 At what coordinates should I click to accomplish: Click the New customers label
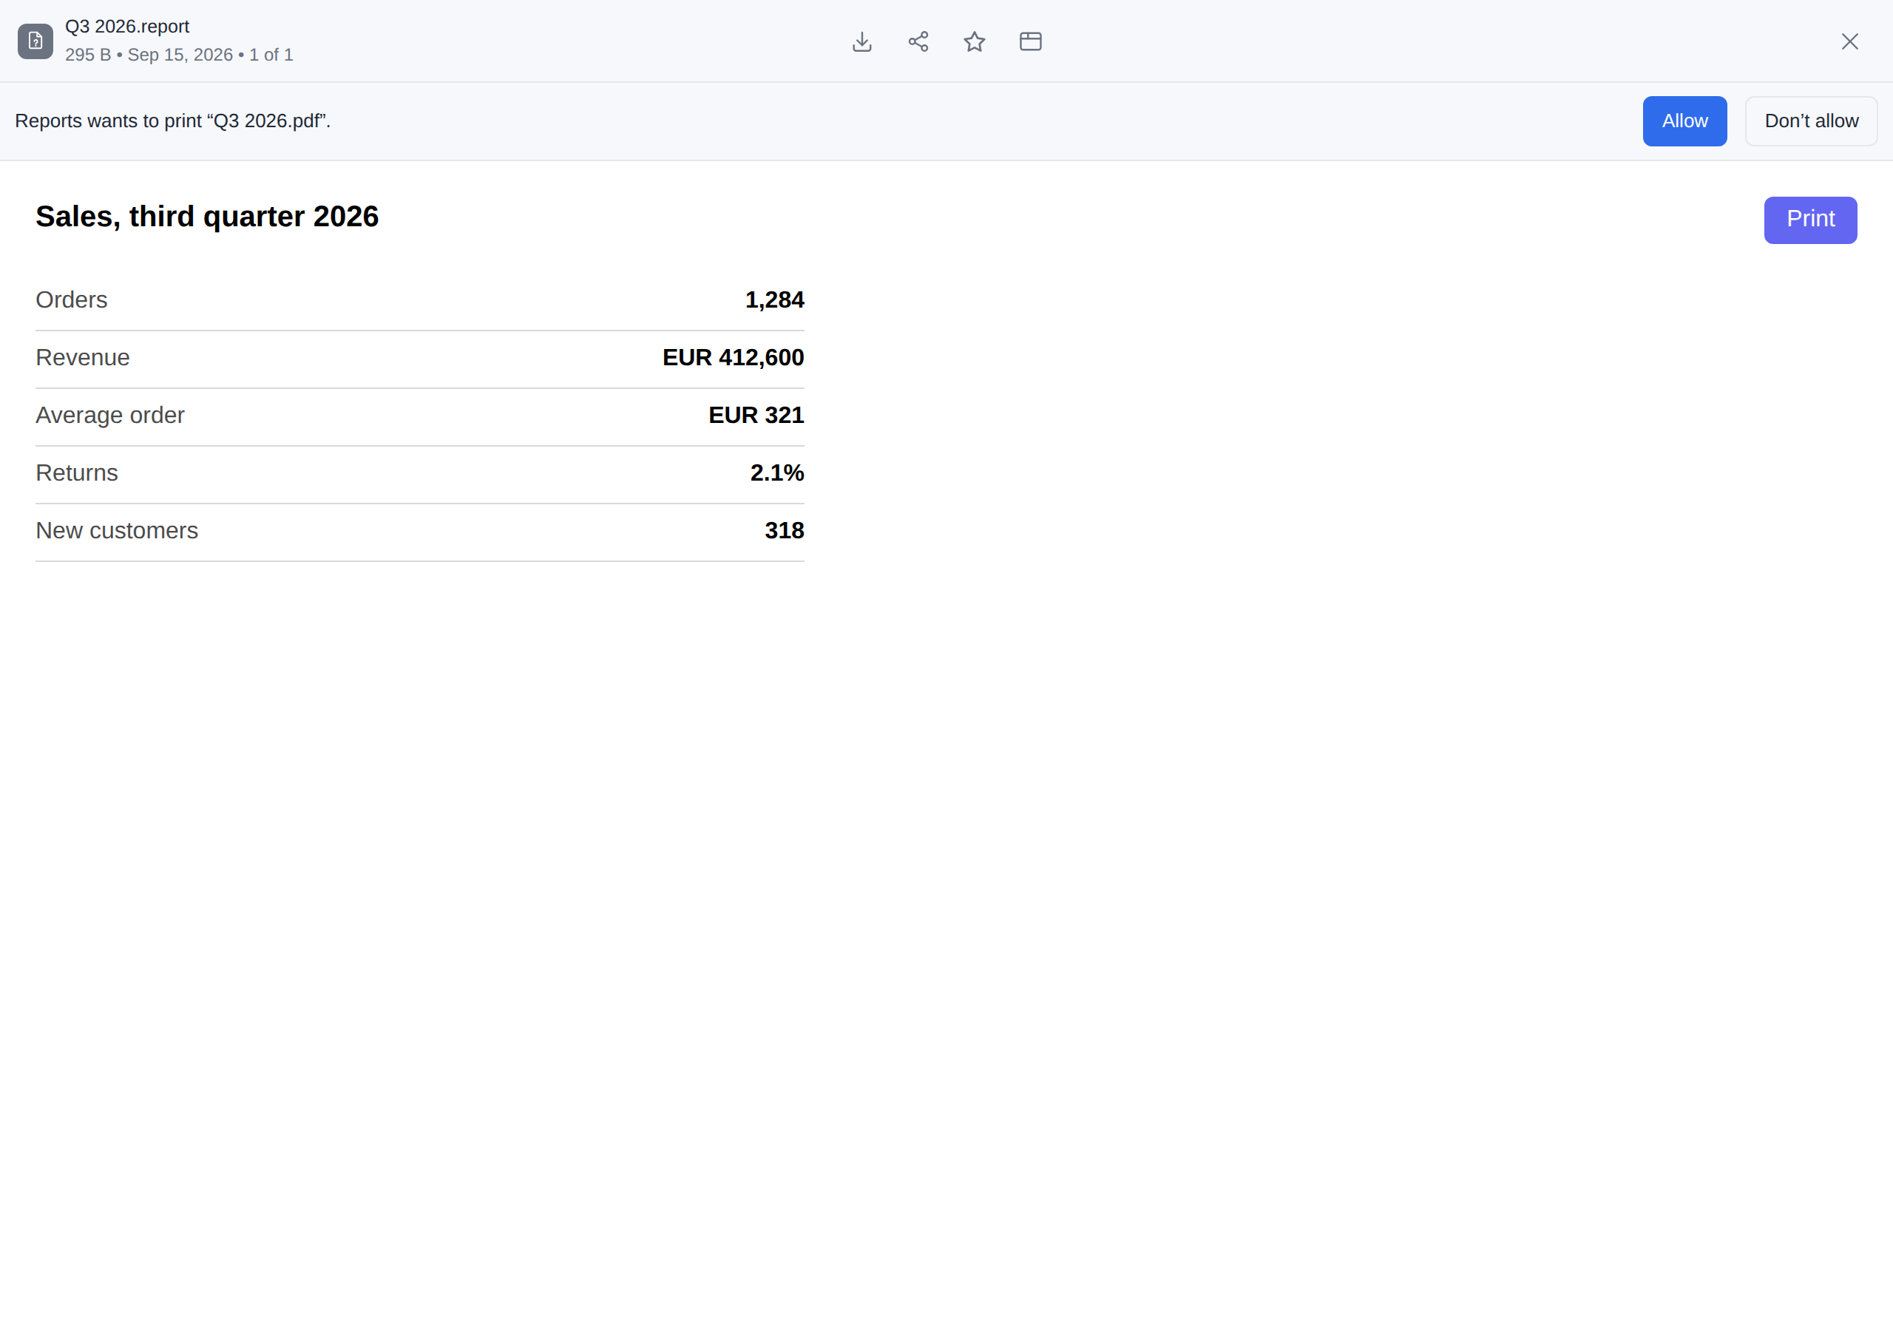click(x=116, y=530)
